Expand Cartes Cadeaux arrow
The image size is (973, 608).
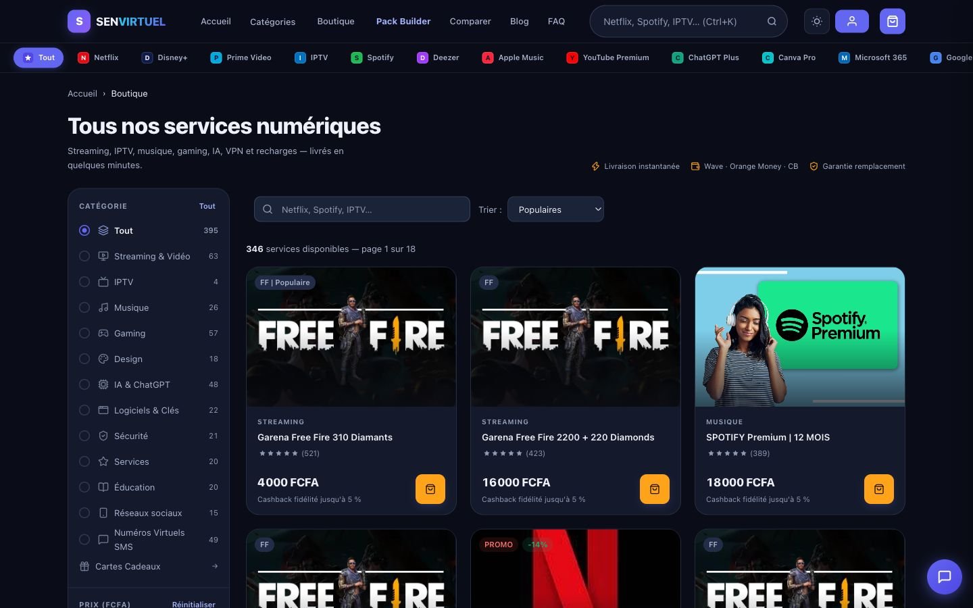point(215,567)
